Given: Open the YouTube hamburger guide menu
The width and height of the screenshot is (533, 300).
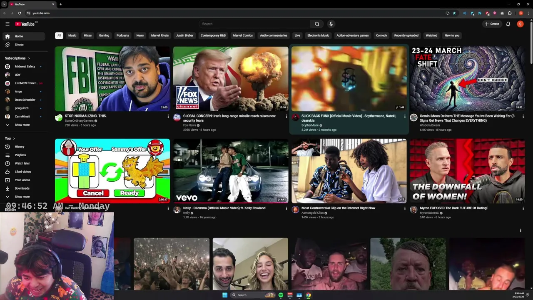Looking at the screenshot, I should coord(7,24).
